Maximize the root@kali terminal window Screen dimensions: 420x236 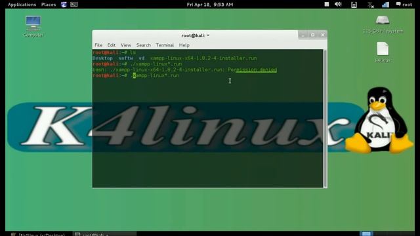(312, 35)
